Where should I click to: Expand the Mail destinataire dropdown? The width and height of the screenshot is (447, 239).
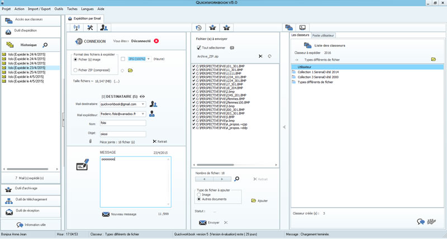[x=143, y=104]
